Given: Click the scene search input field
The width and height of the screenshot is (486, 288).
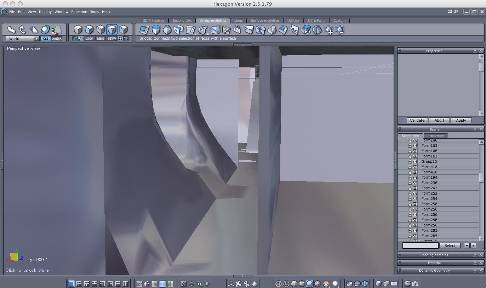Looking at the screenshot, I should click(421, 246).
